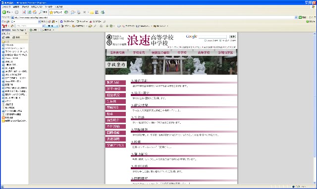Open the 受験生の皆様 navigation tab

[x=160, y=52]
